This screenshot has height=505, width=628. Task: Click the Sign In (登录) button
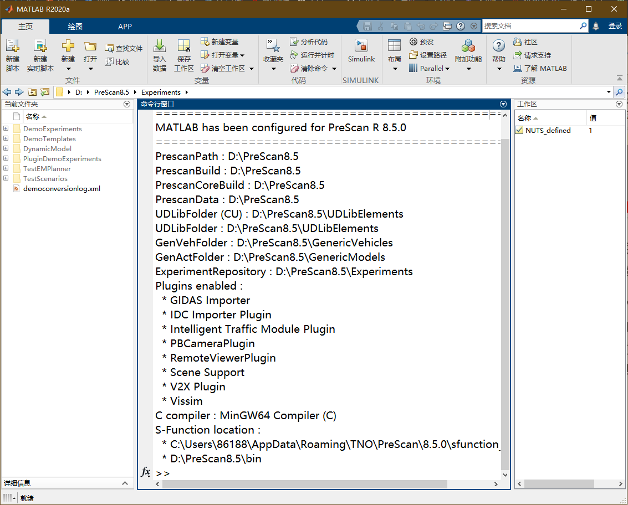coord(615,26)
